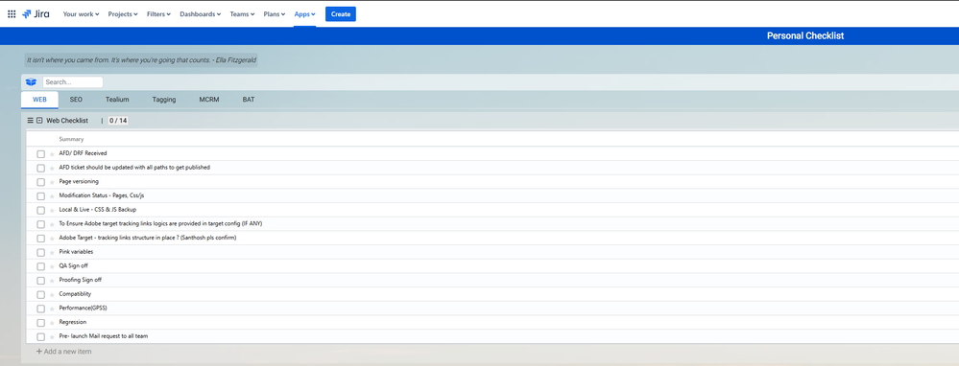Click the 0 / 14 progress counter
Image resolution: width=959 pixels, height=366 pixels.
[x=118, y=121]
